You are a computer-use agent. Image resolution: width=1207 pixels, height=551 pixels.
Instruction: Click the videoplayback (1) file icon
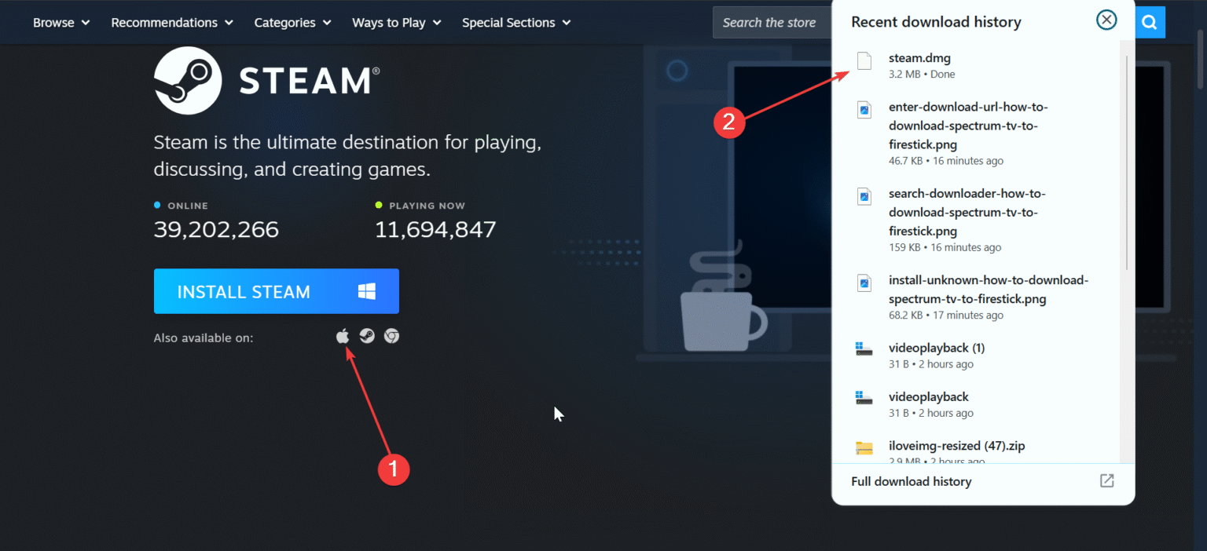pos(864,349)
